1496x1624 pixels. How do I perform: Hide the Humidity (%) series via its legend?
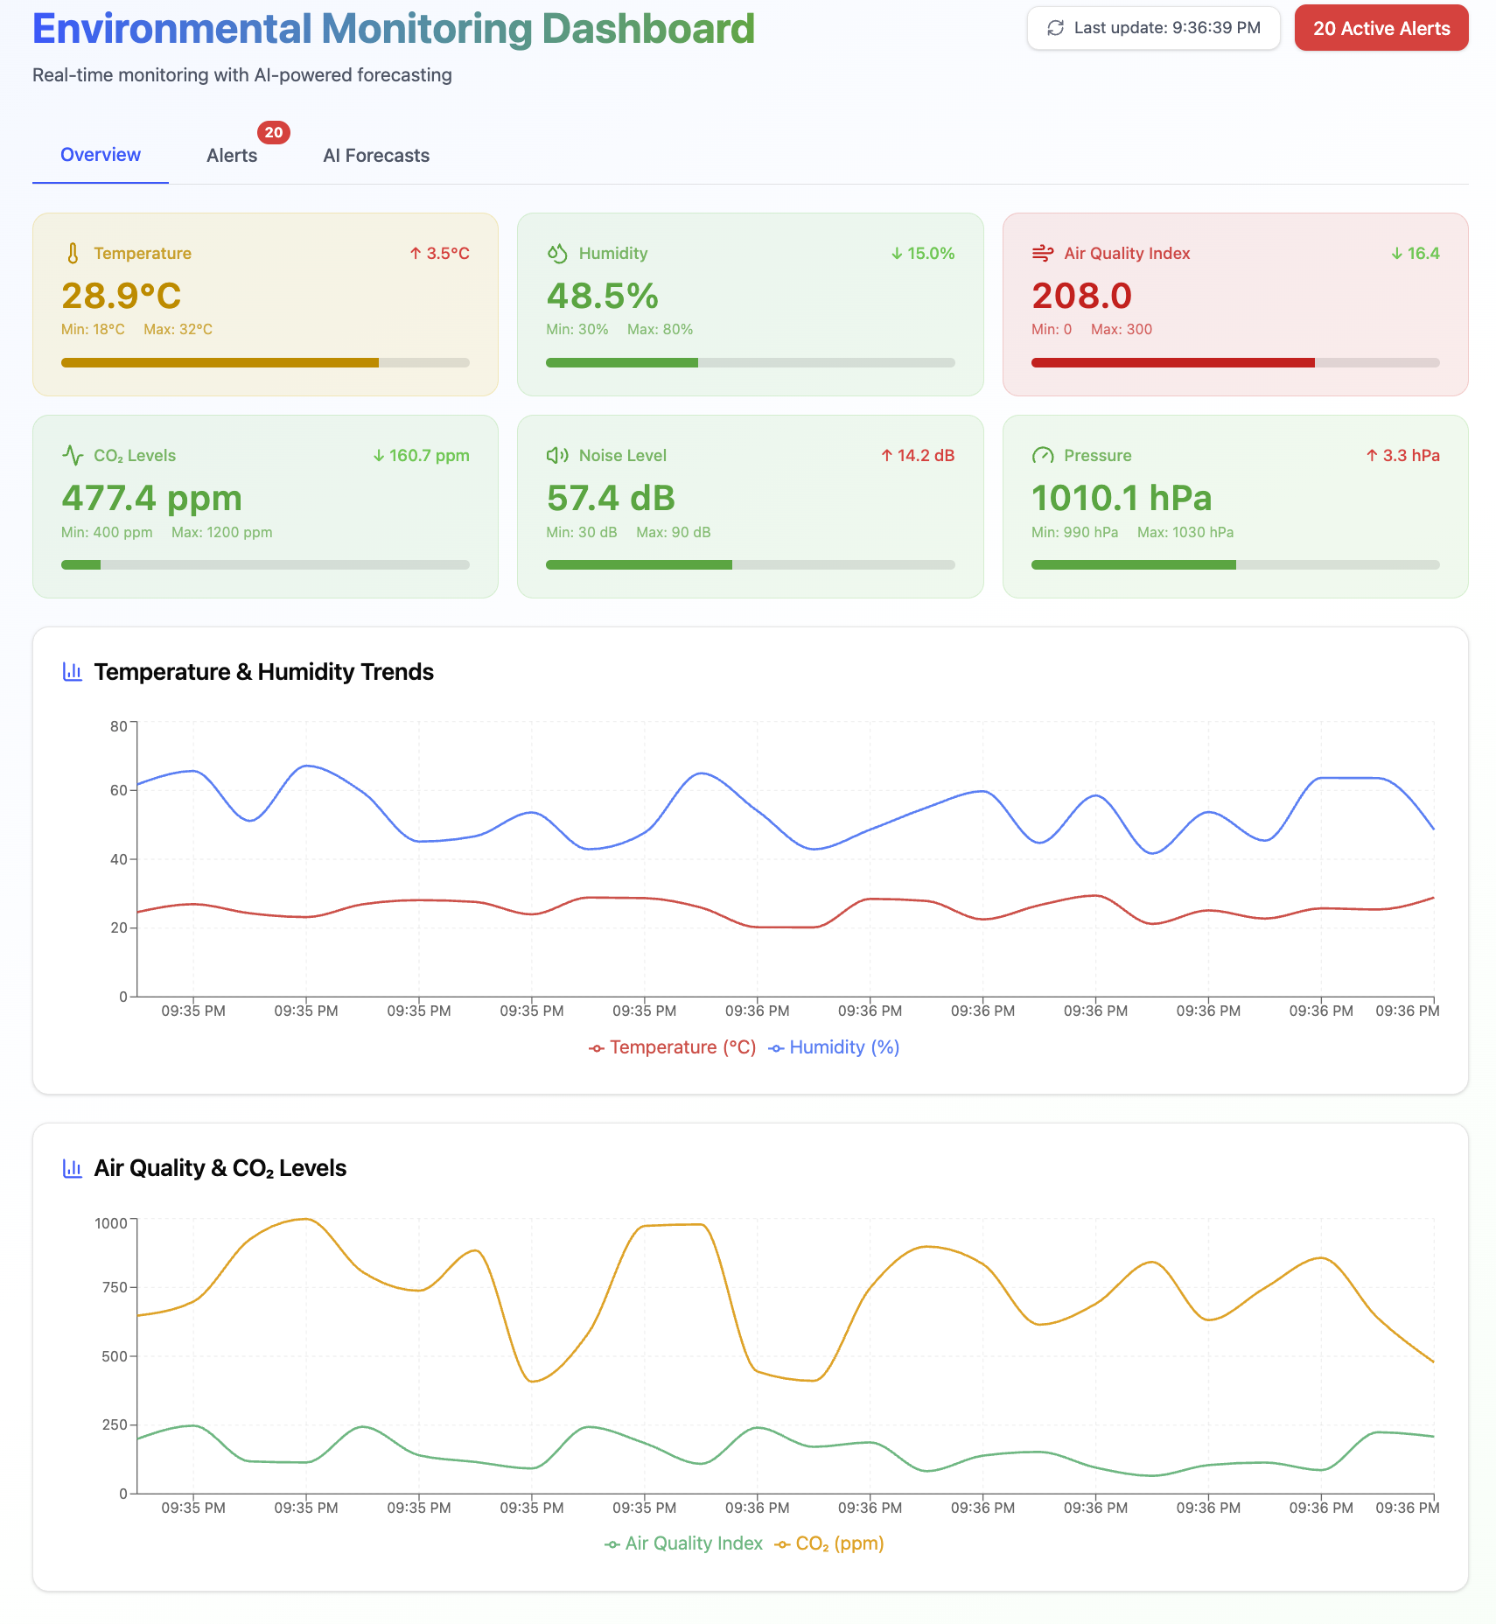click(x=835, y=1046)
